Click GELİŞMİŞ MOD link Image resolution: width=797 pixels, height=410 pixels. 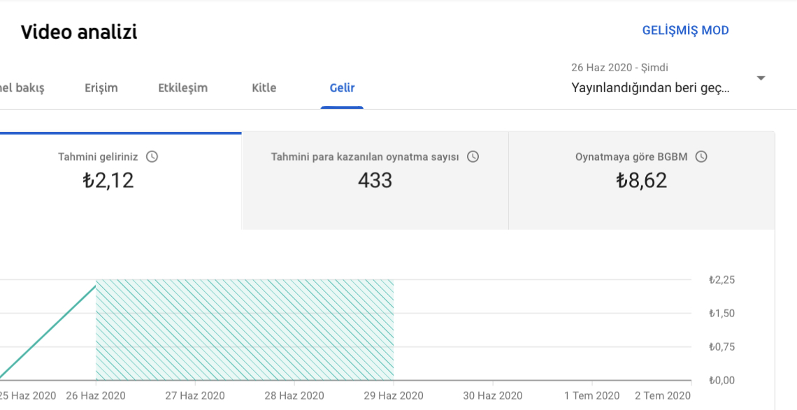pyautogui.click(x=685, y=31)
